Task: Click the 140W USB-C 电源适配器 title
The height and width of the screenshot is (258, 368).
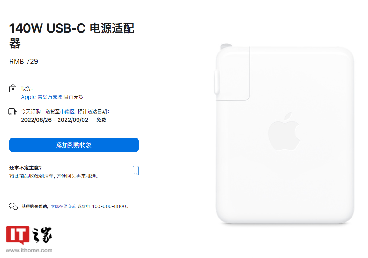Action: tap(72, 36)
